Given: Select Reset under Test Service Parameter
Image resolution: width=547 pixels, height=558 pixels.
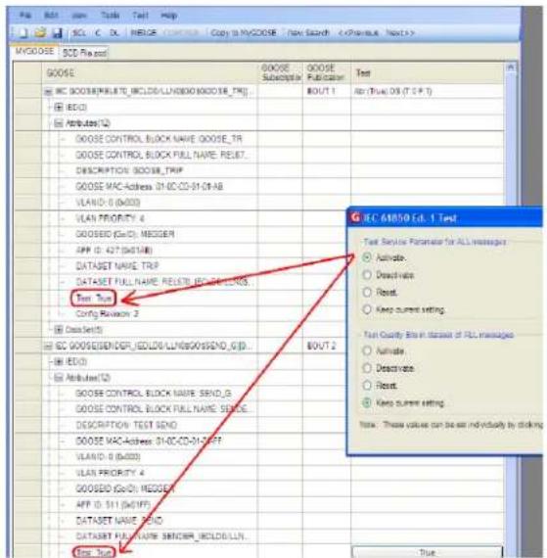Looking at the screenshot, I should click(367, 292).
